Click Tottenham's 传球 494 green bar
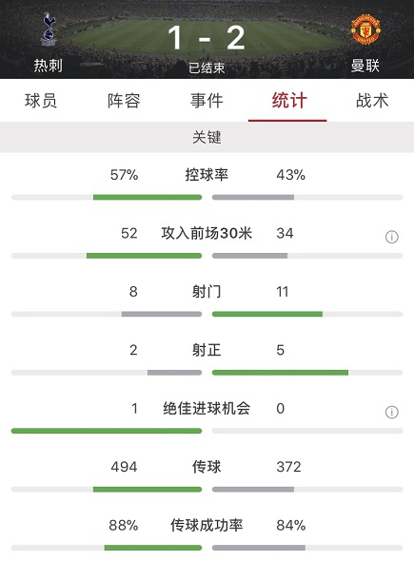Viewport: 414px width, 561px height. pos(148,489)
